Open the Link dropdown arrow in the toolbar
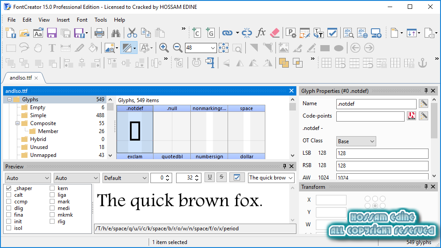 pos(237,33)
